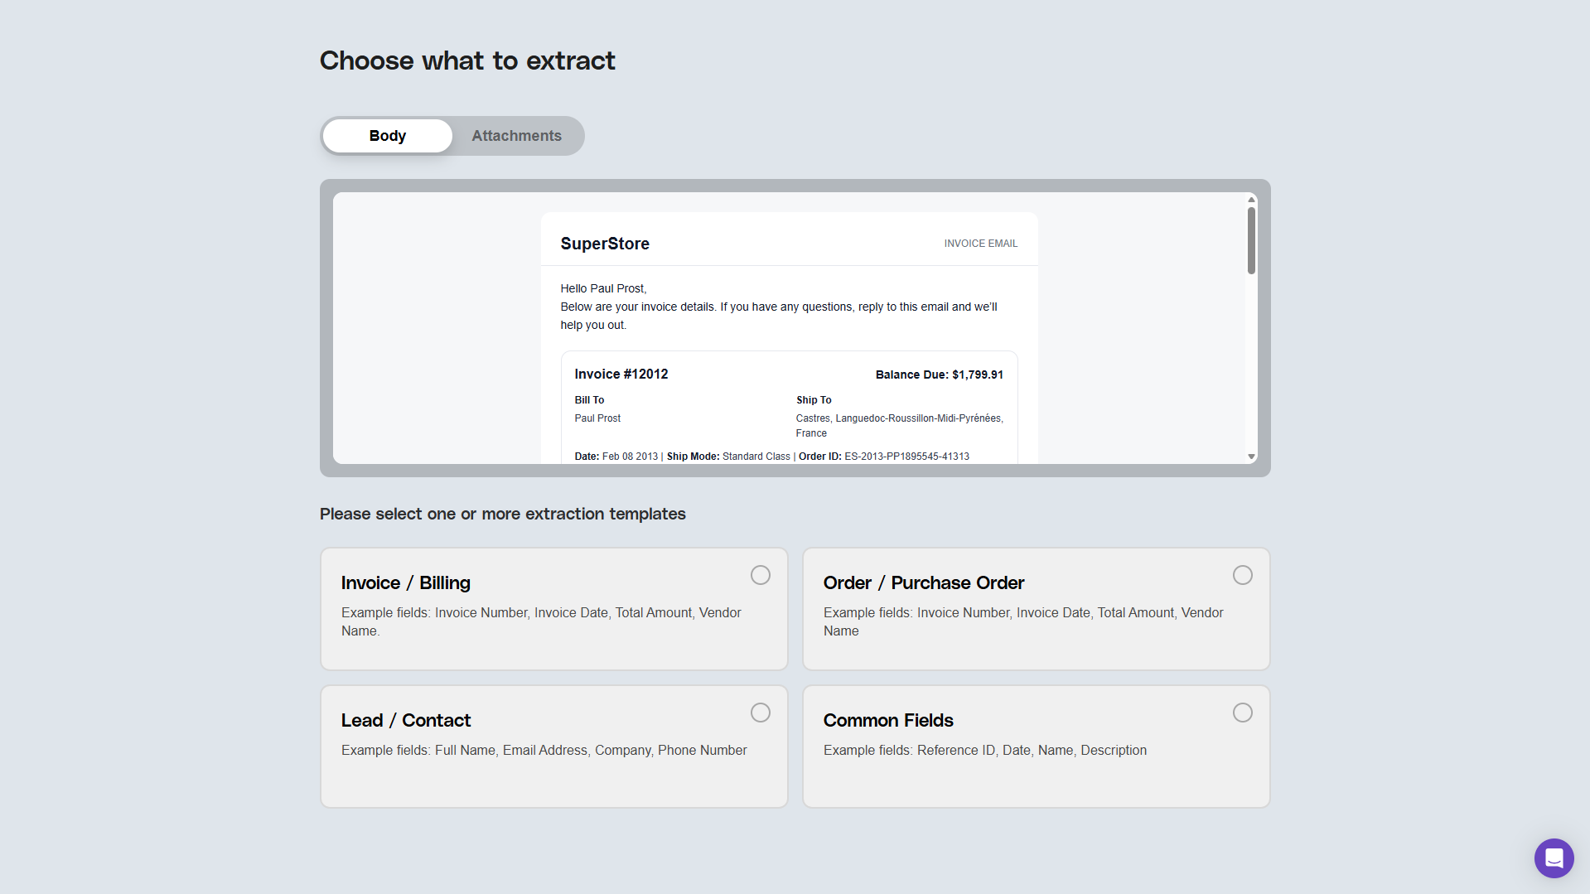The image size is (1590, 894).
Task: Select the Common Fields radio button
Action: point(1242,713)
